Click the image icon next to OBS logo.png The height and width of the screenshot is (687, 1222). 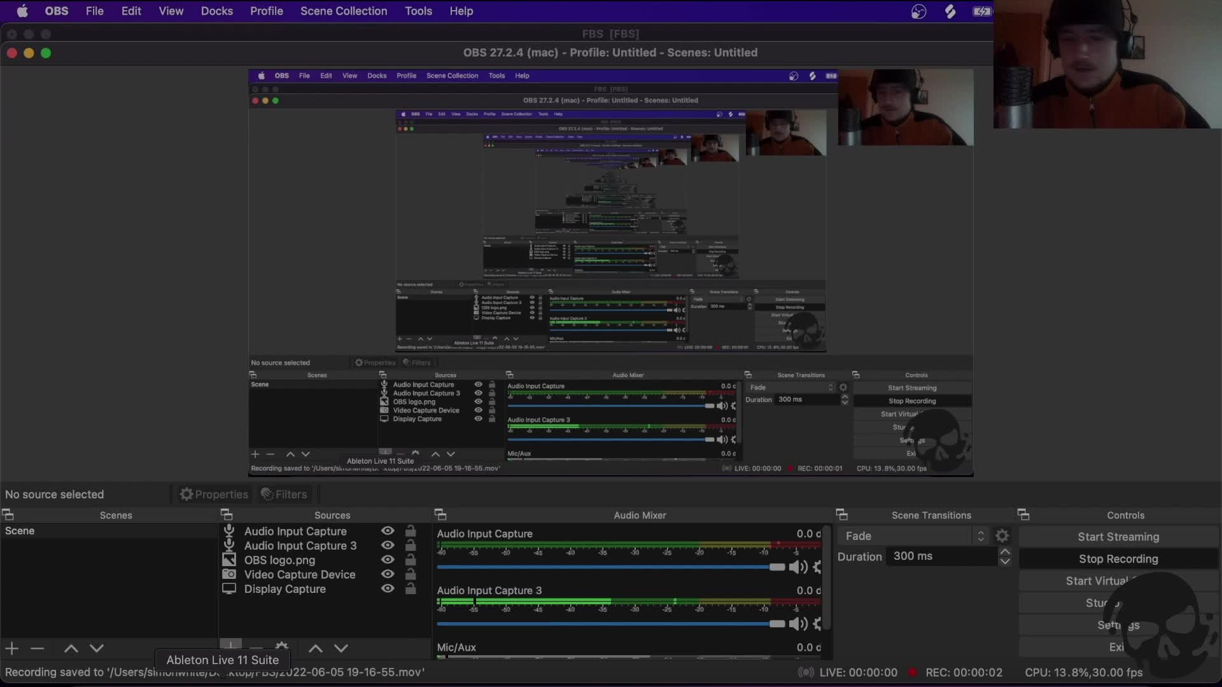(x=229, y=560)
